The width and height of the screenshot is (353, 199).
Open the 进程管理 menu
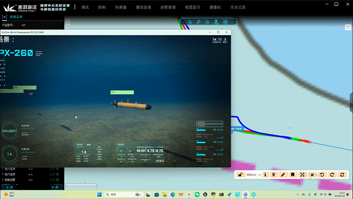[168, 8]
